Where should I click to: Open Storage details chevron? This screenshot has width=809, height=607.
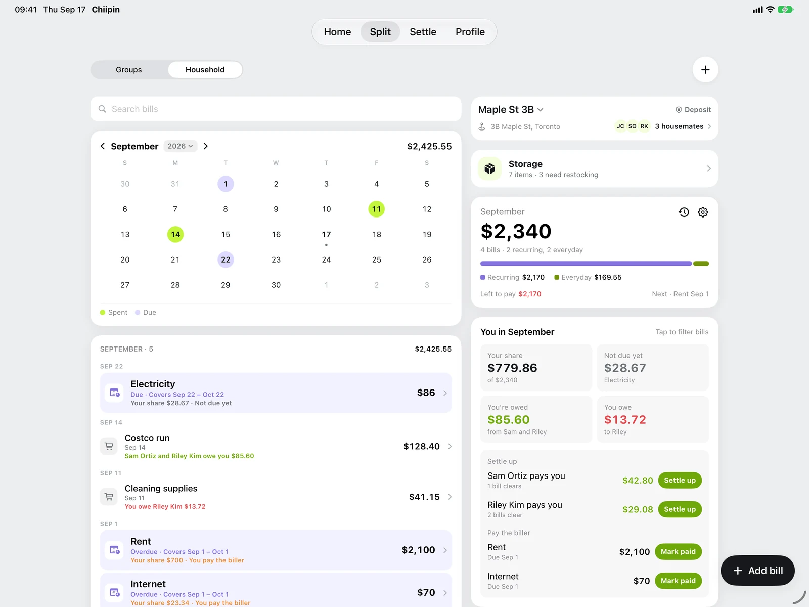coord(708,168)
